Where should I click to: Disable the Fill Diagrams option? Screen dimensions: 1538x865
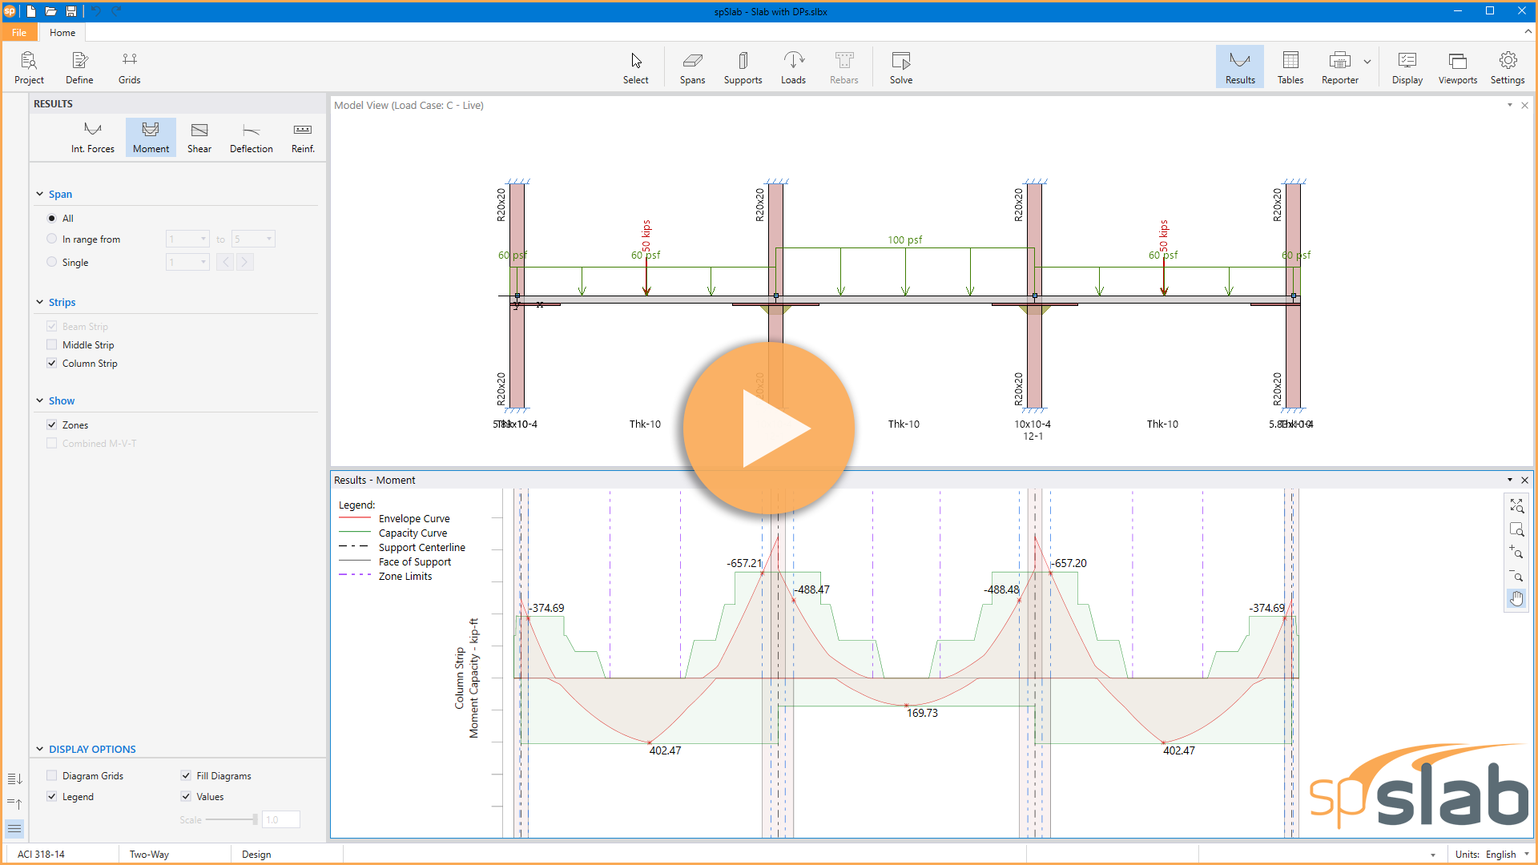pyautogui.click(x=187, y=774)
